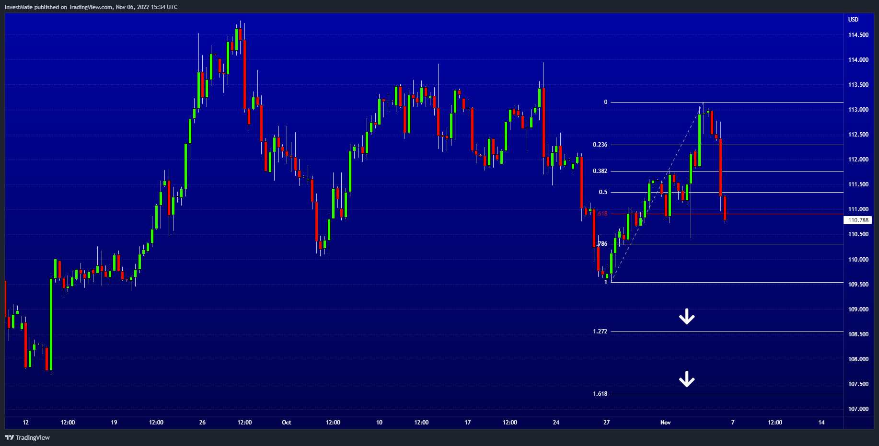Viewport: 879px width, 446px height.
Task: Click the date 10 on the time axis
Action: (380, 423)
